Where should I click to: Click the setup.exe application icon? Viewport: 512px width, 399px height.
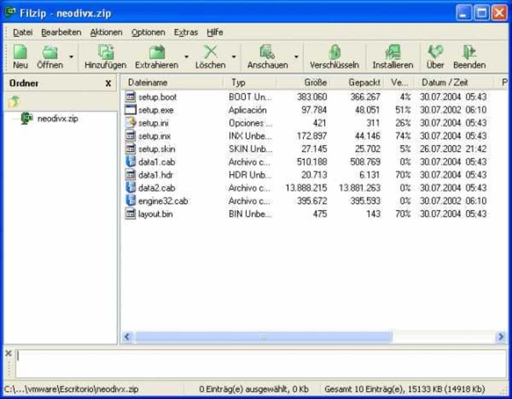pyautogui.click(x=131, y=110)
